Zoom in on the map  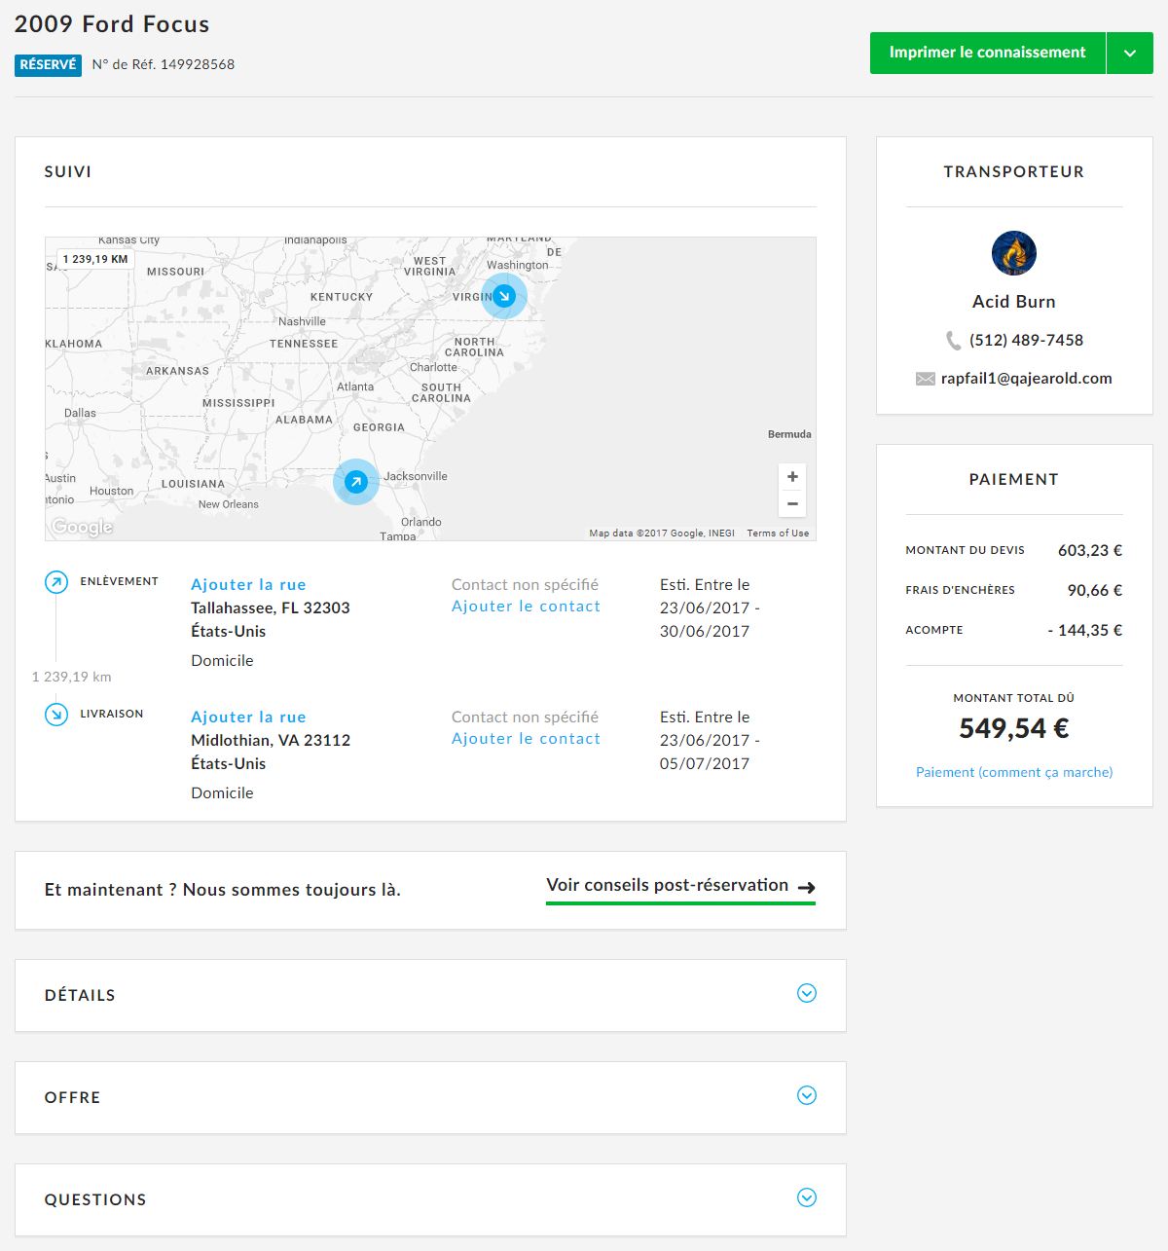[792, 477]
